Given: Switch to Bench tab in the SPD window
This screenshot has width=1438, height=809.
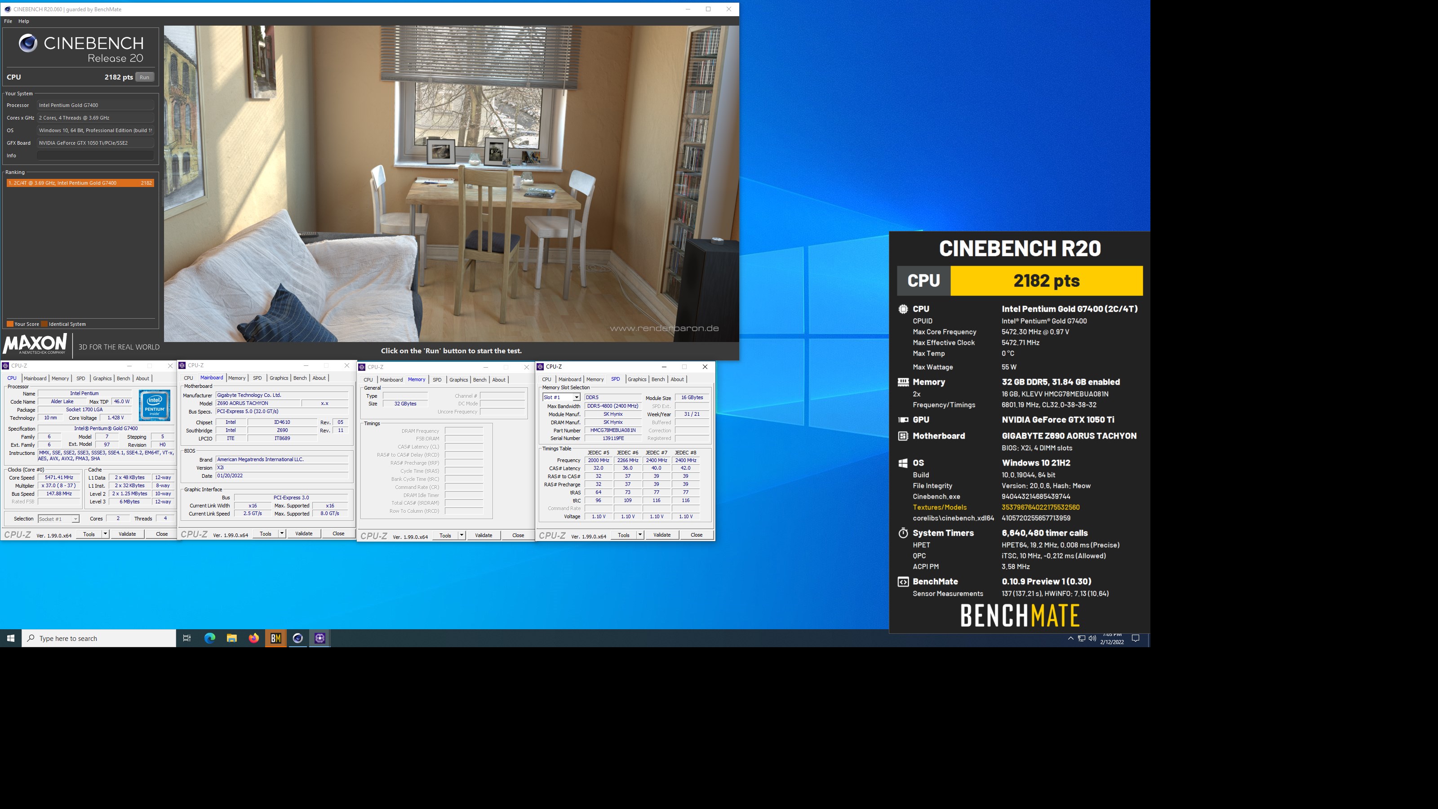Looking at the screenshot, I should [x=658, y=379].
